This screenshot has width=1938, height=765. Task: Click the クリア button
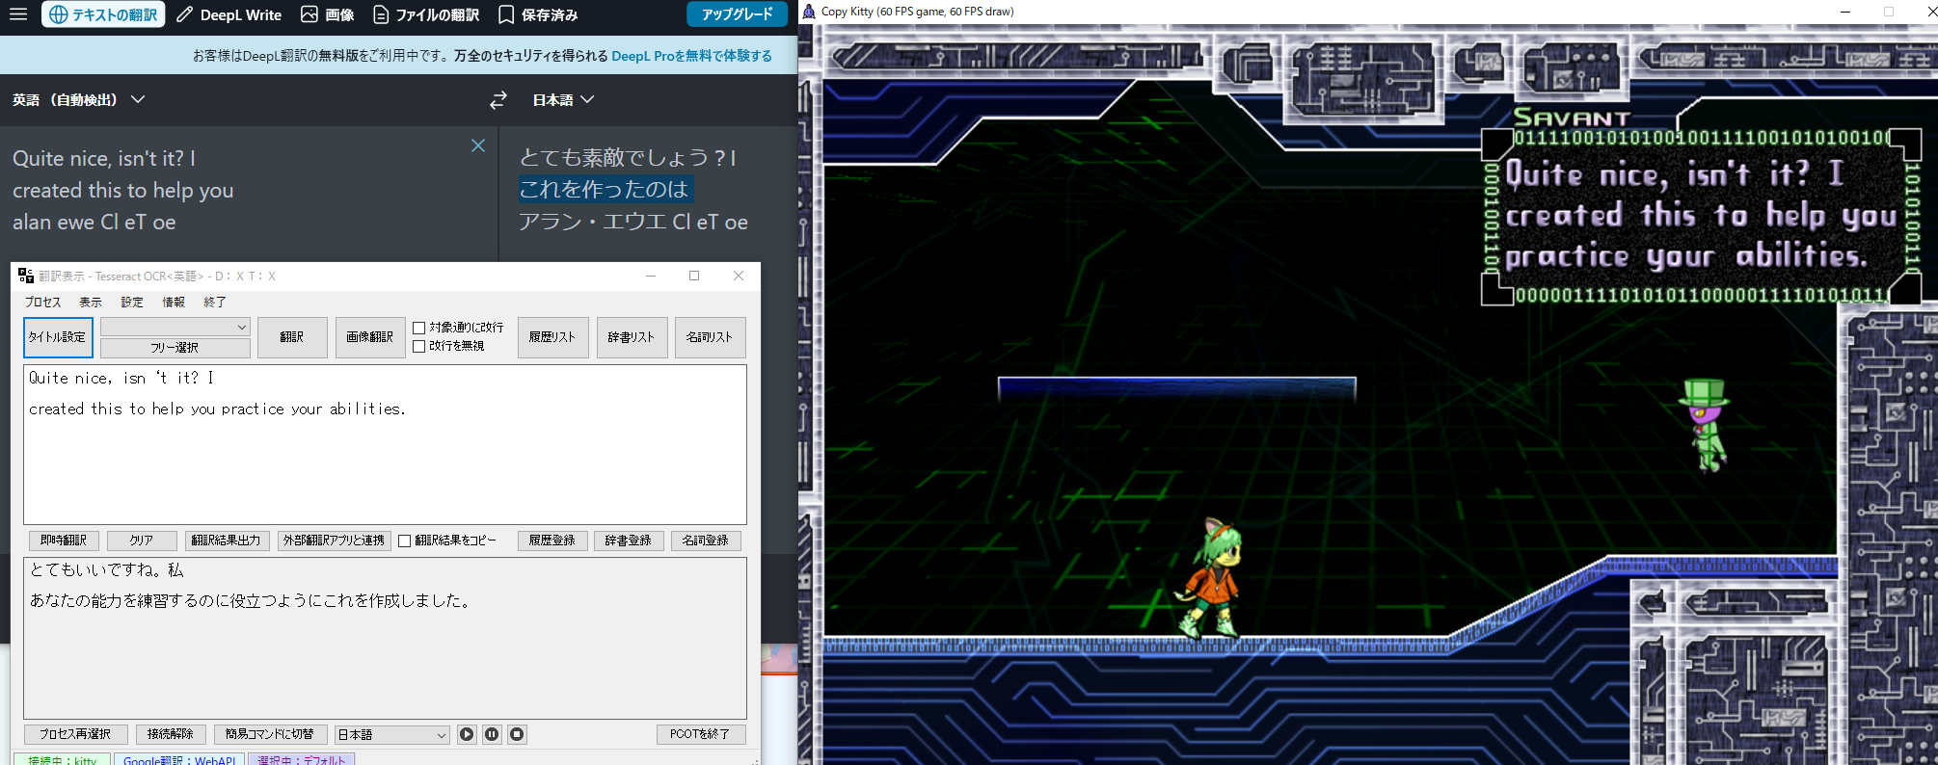142,541
